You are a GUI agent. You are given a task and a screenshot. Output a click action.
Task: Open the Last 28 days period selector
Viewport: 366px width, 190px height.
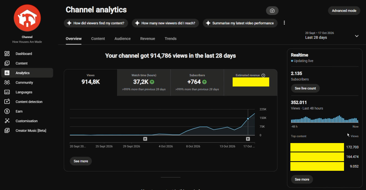[x=332, y=35]
